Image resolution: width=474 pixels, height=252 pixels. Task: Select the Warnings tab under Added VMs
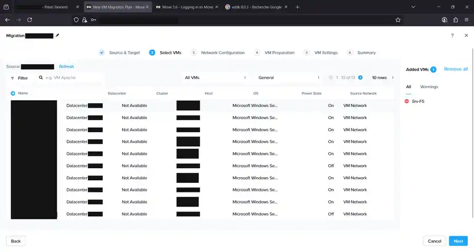click(x=429, y=87)
